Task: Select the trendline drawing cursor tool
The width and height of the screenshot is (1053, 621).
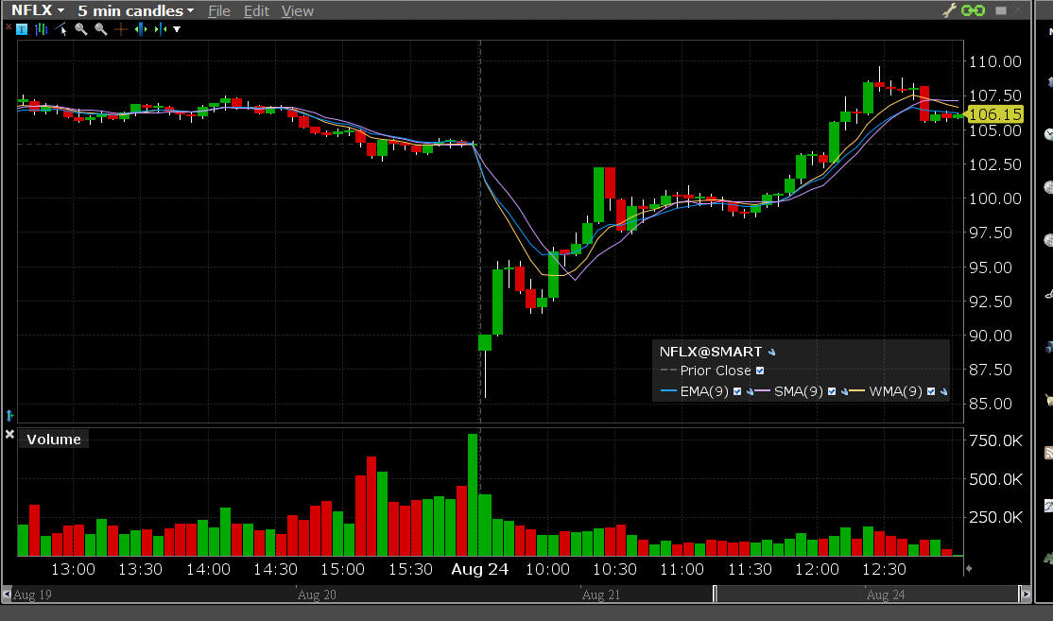Action: 63,29
